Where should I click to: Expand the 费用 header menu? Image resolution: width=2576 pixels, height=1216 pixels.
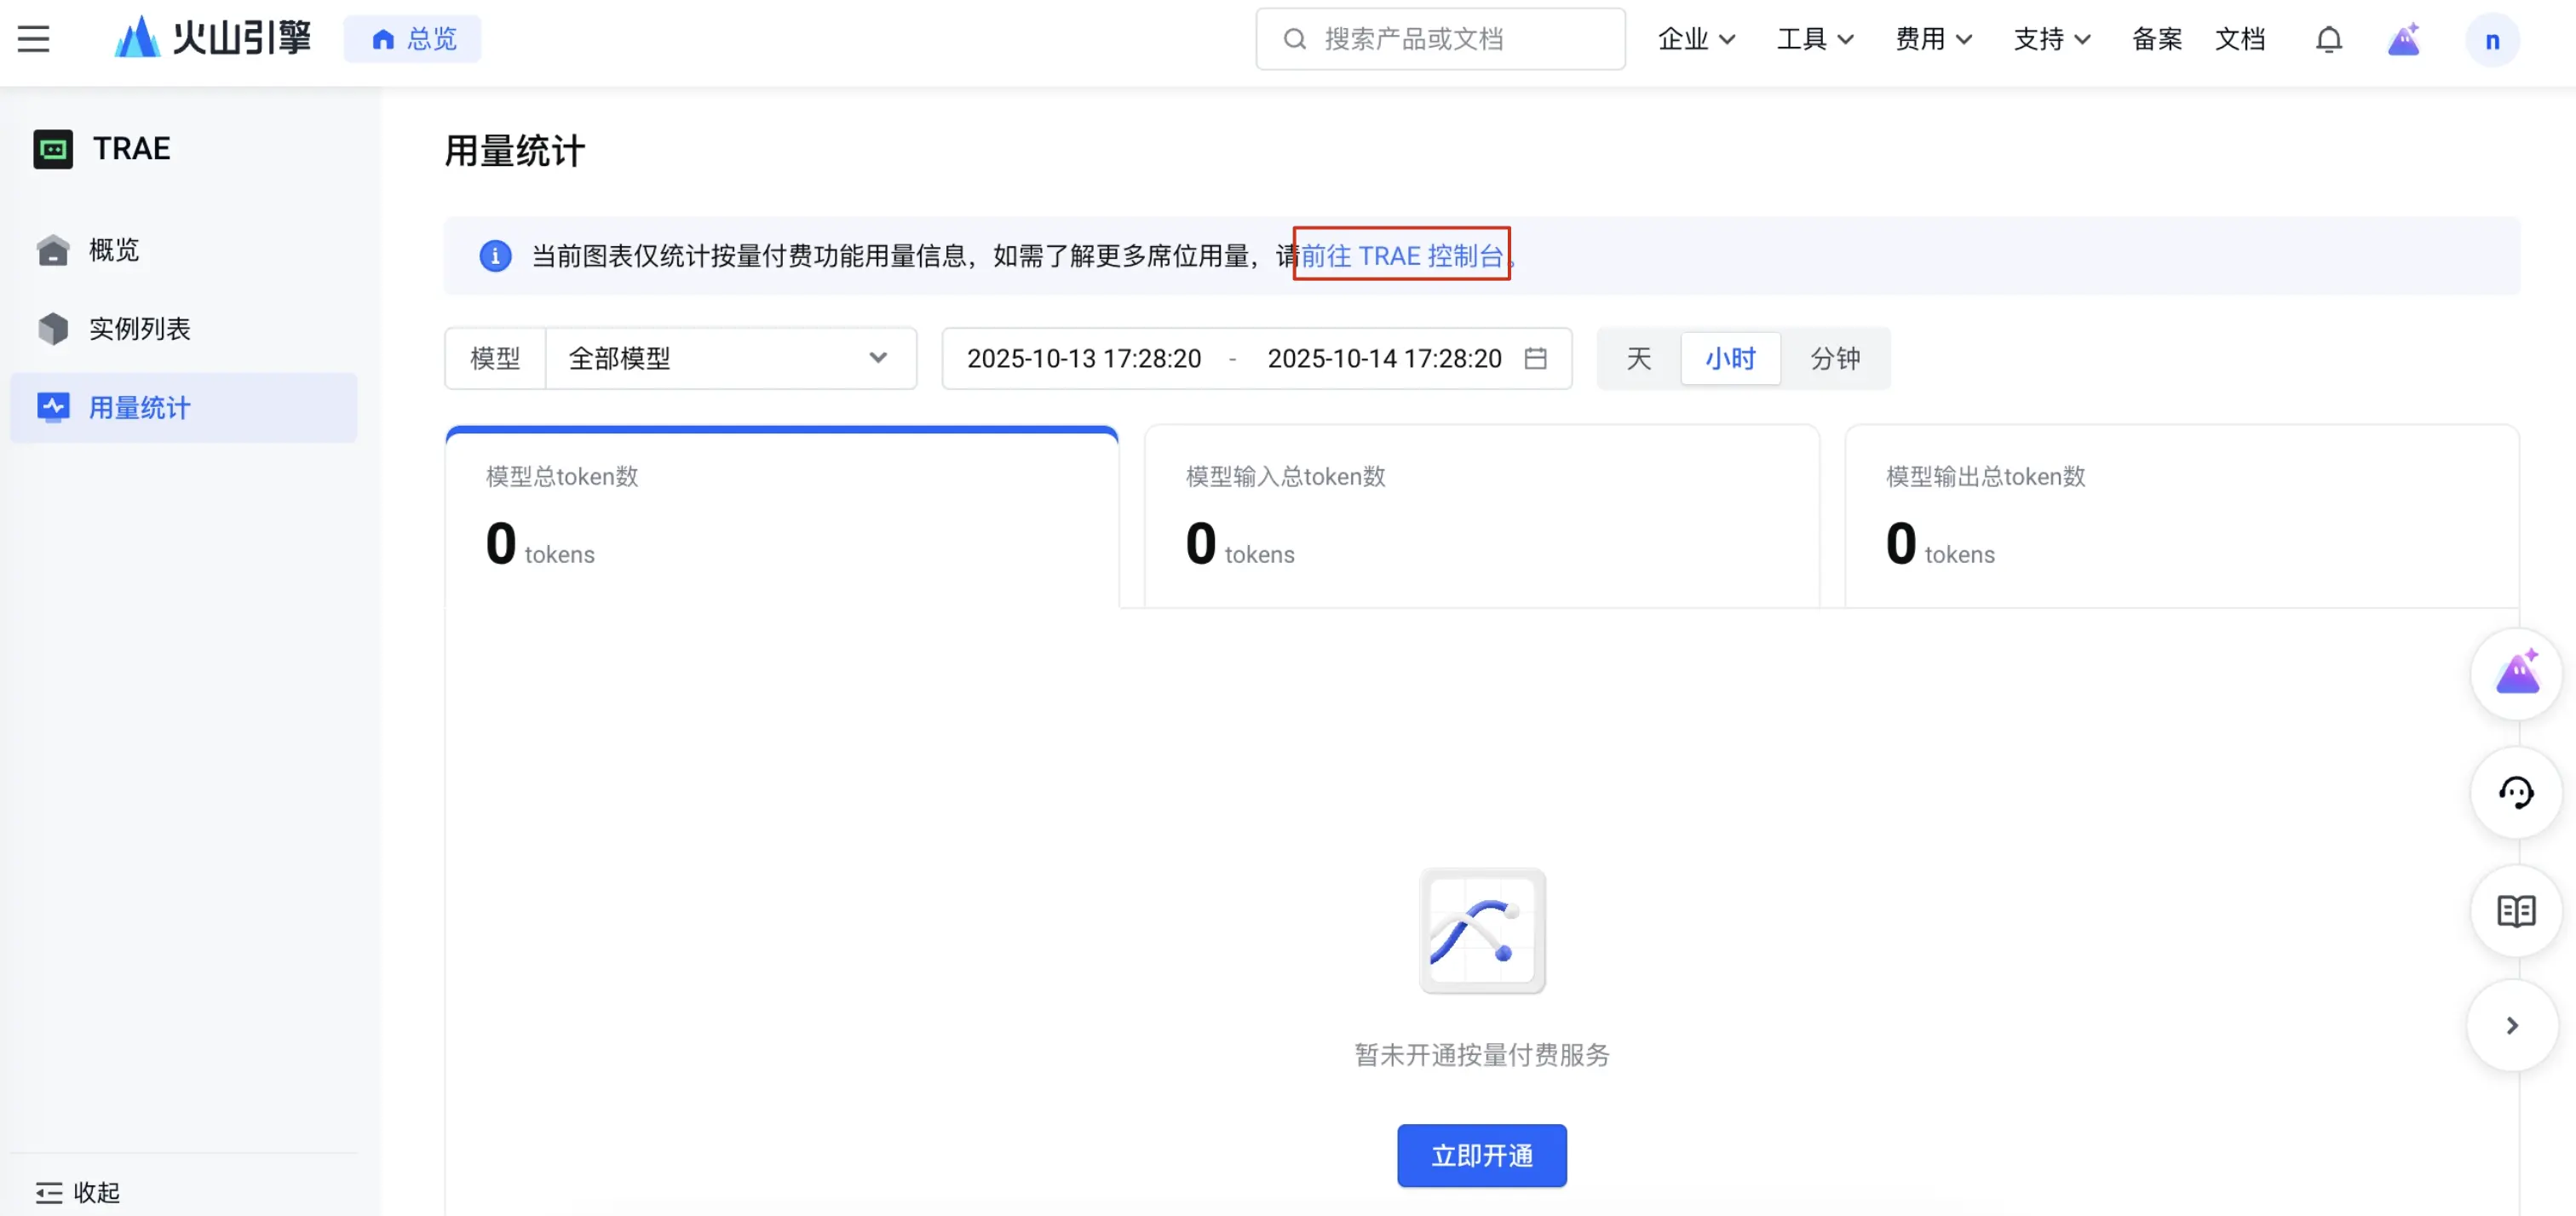coord(1933,39)
